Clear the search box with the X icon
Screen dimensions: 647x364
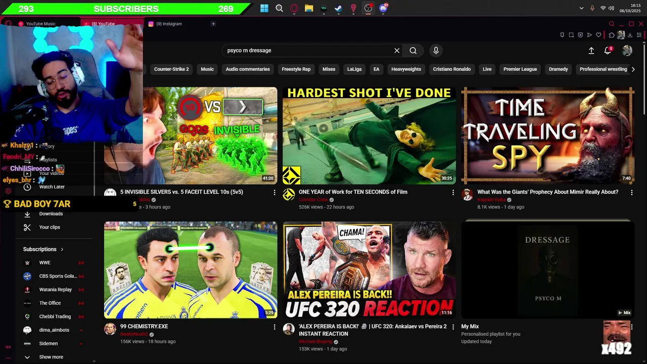(397, 51)
